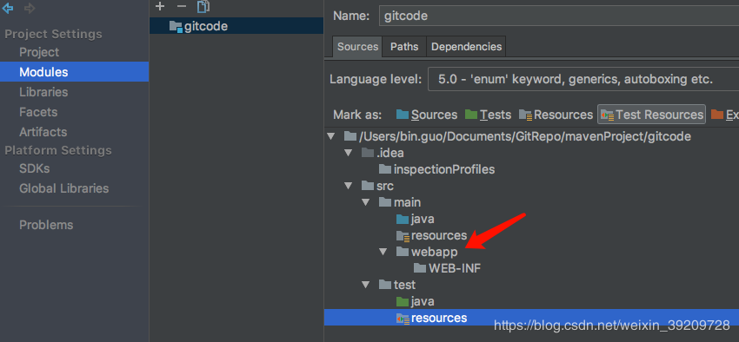Open the Language level dropdown
739x342 pixels.
tap(583, 79)
